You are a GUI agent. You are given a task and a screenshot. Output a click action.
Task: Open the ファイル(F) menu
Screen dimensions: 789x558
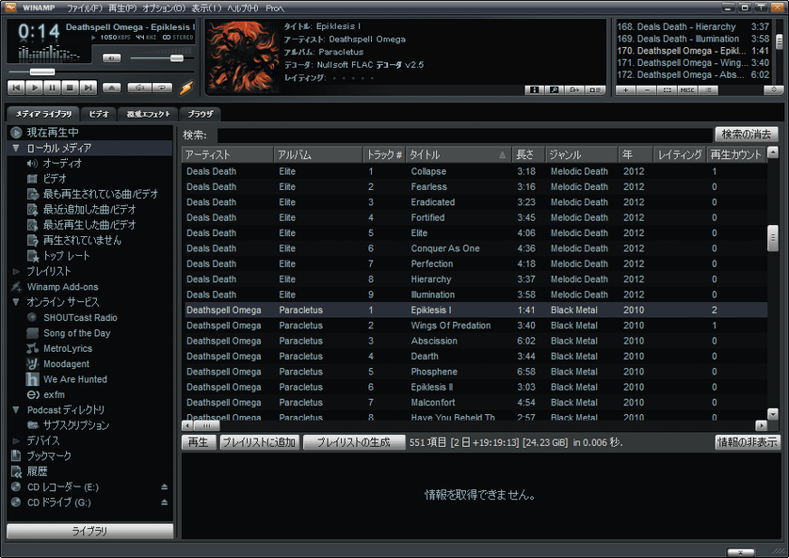[x=85, y=8]
